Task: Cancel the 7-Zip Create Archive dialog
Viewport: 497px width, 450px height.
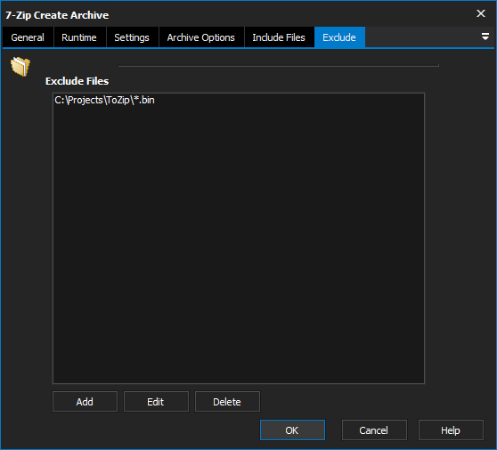Action: (x=374, y=430)
